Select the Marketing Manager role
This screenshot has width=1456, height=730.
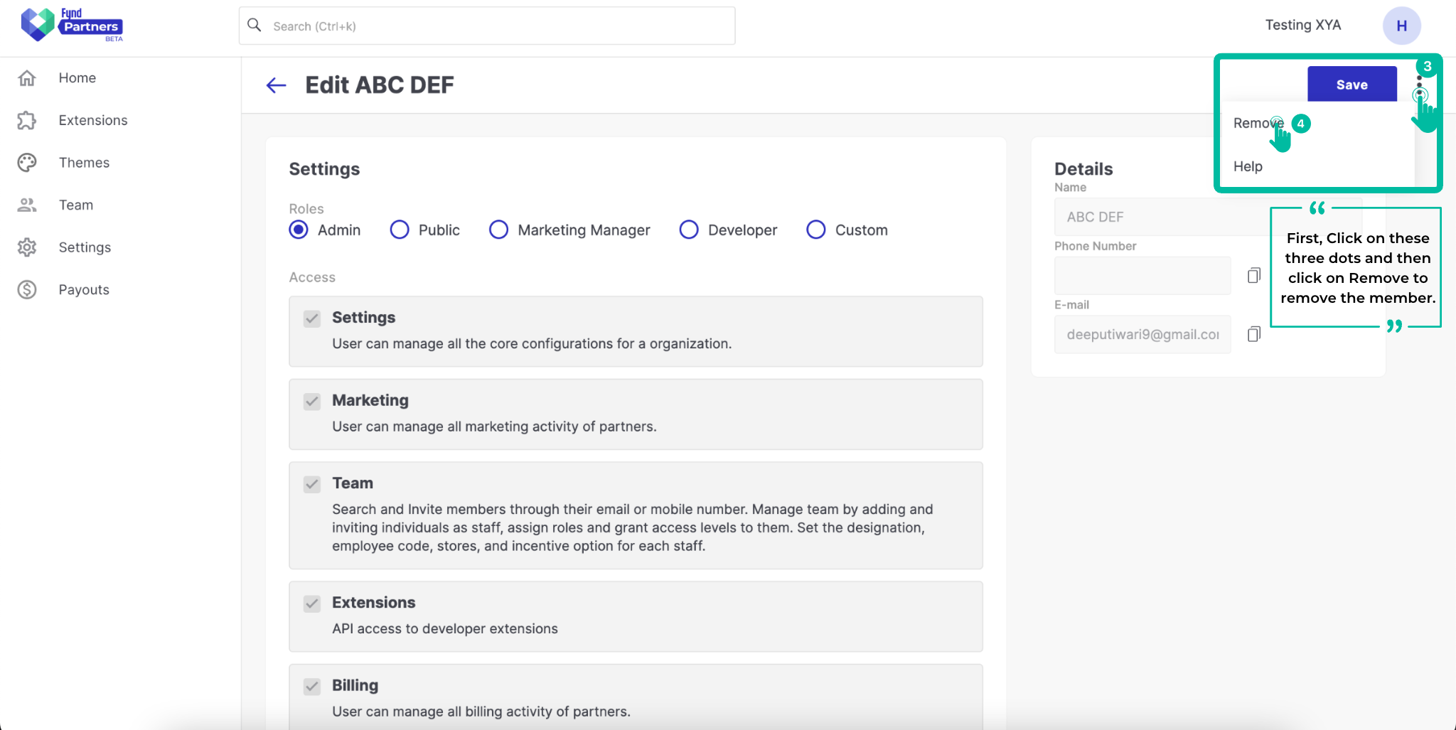(499, 230)
